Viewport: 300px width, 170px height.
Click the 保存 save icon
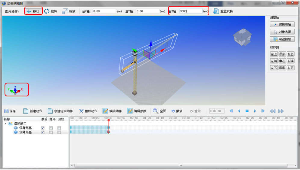click(6, 111)
